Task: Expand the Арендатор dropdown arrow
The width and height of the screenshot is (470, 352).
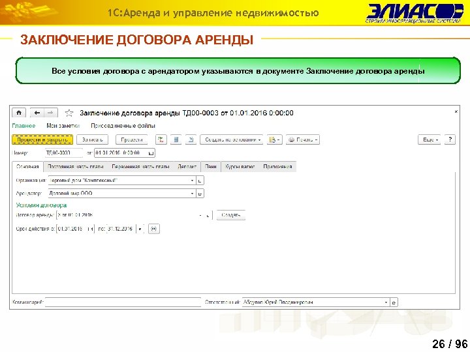Action: 192,194
